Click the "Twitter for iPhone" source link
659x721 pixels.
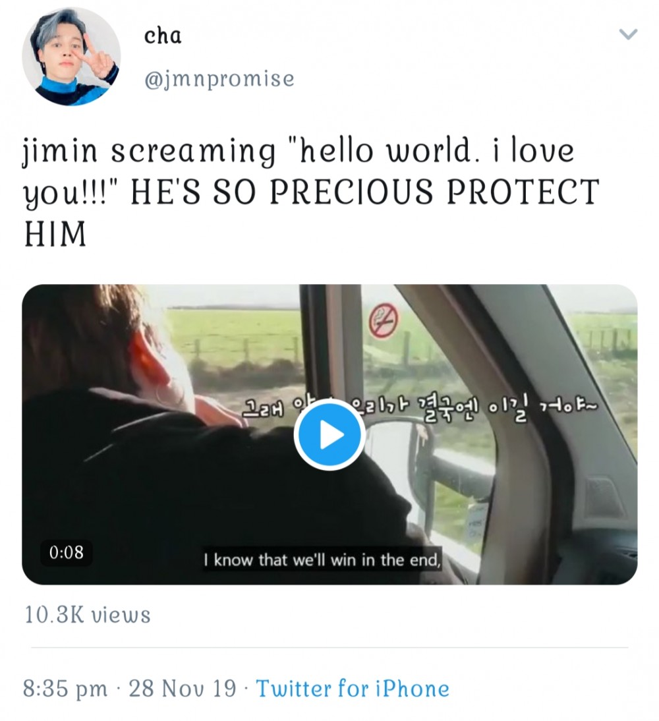coord(353,689)
